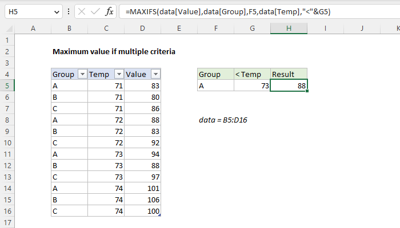400x228 pixels.
Task: Click the Result cell showing 88
Action: coord(289,85)
